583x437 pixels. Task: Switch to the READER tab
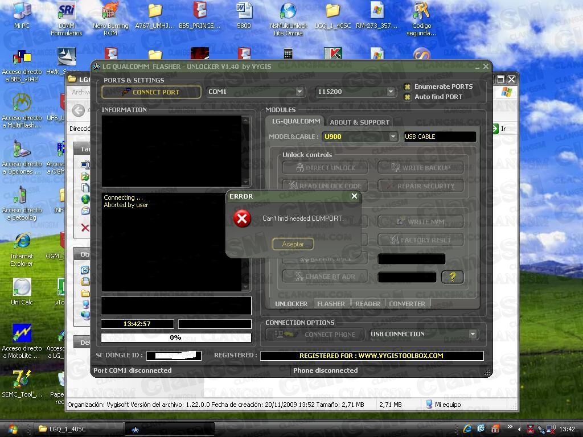[x=368, y=304]
